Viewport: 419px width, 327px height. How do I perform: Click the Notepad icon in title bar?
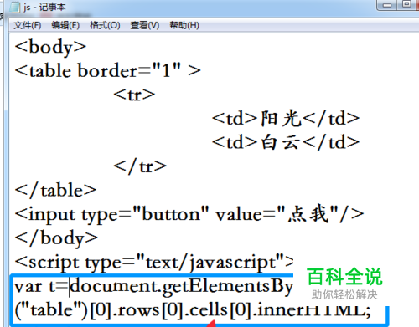[x=15, y=7]
